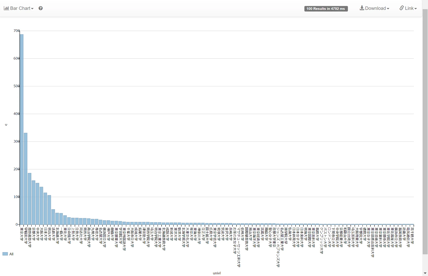
Task: Click the tallest bar for 東京大学
Action: point(22,129)
